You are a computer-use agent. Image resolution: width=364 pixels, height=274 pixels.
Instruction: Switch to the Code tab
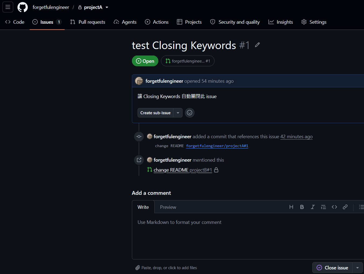(15, 22)
